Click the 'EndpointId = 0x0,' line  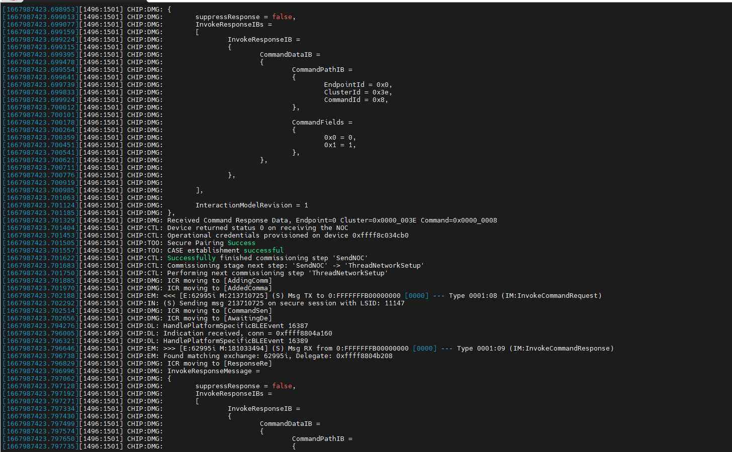click(x=358, y=85)
